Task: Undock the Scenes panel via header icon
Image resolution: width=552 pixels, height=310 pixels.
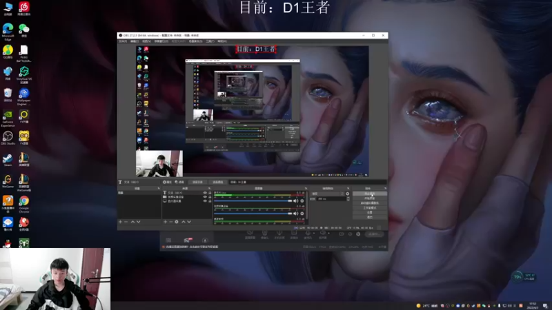Action: point(159,188)
